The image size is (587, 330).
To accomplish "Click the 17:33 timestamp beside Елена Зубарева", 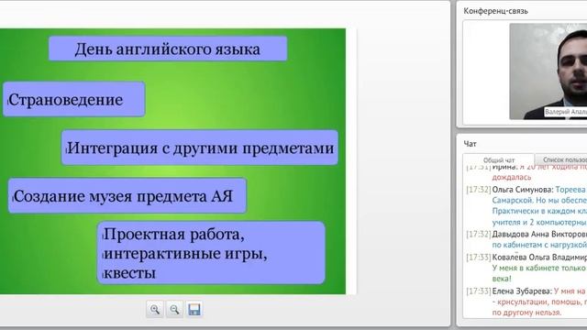I will [x=479, y=291].
